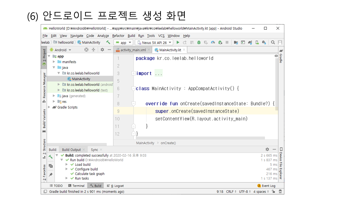This screenshot has width=352, height=198.
Task: Open the Nexus 5X API 26 device dropdown
Action: coord(154,42)
